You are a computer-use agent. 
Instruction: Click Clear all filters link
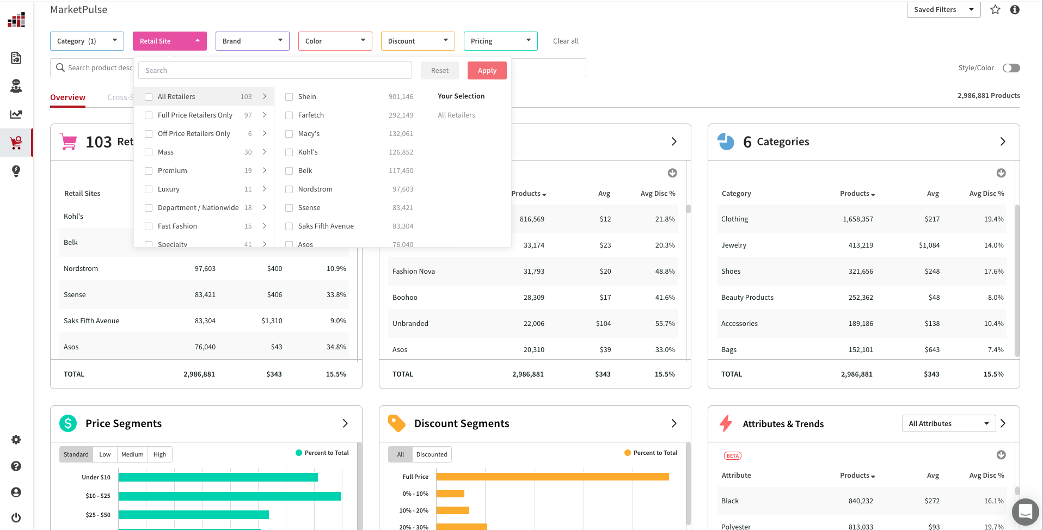point(566,41)
